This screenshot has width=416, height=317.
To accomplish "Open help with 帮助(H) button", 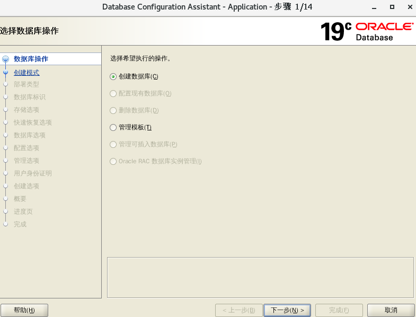I will pos(24,310).
